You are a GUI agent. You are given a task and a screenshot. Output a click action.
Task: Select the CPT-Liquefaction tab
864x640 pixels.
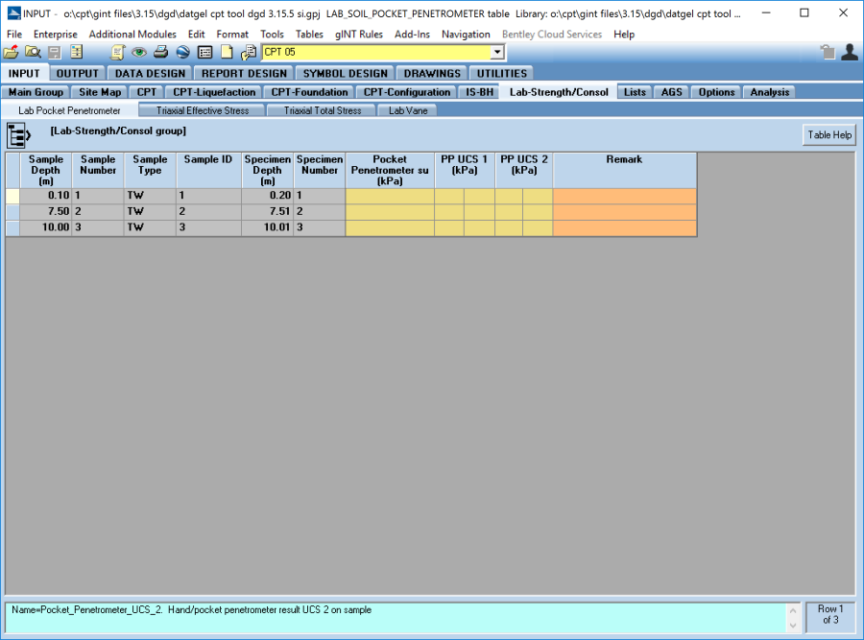215,92
